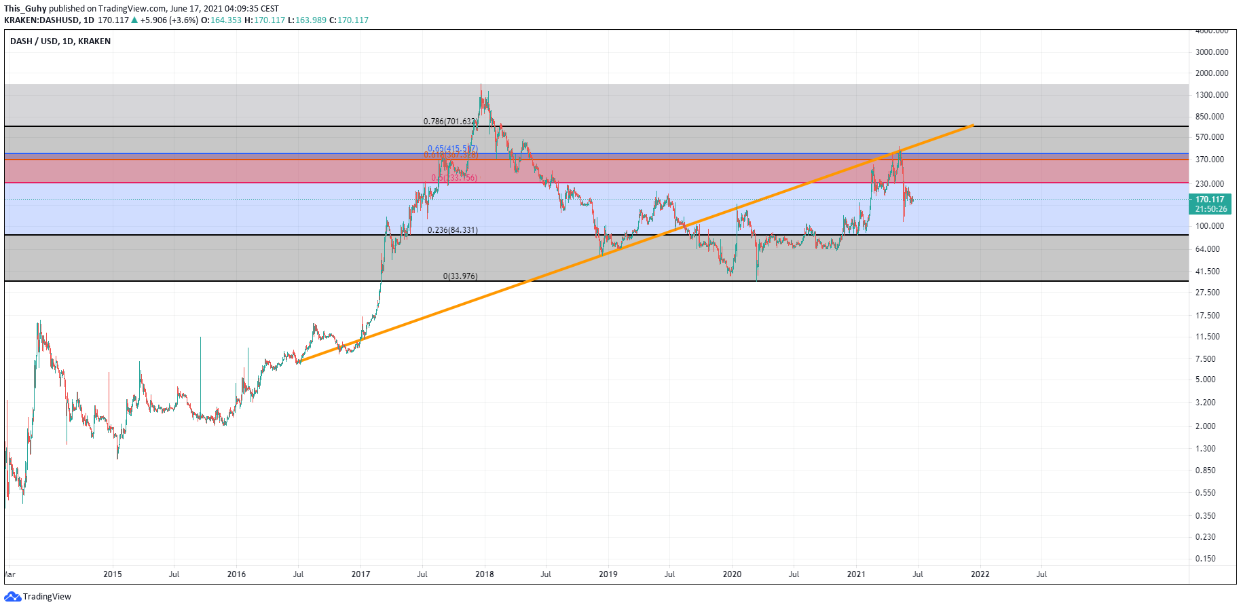Click the 64.000 price axis label
Screen dimensions: 1241x609
click(x=1208, y=249)
